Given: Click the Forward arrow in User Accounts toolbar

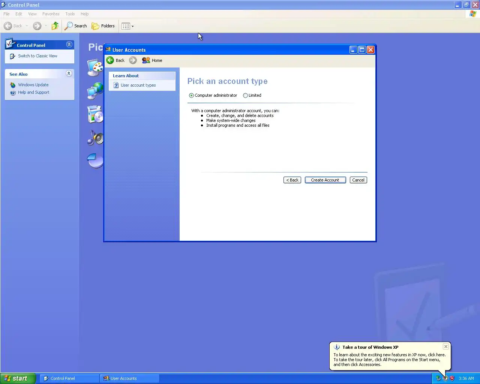Looking at the screenshot, I should tap(133, 60).
